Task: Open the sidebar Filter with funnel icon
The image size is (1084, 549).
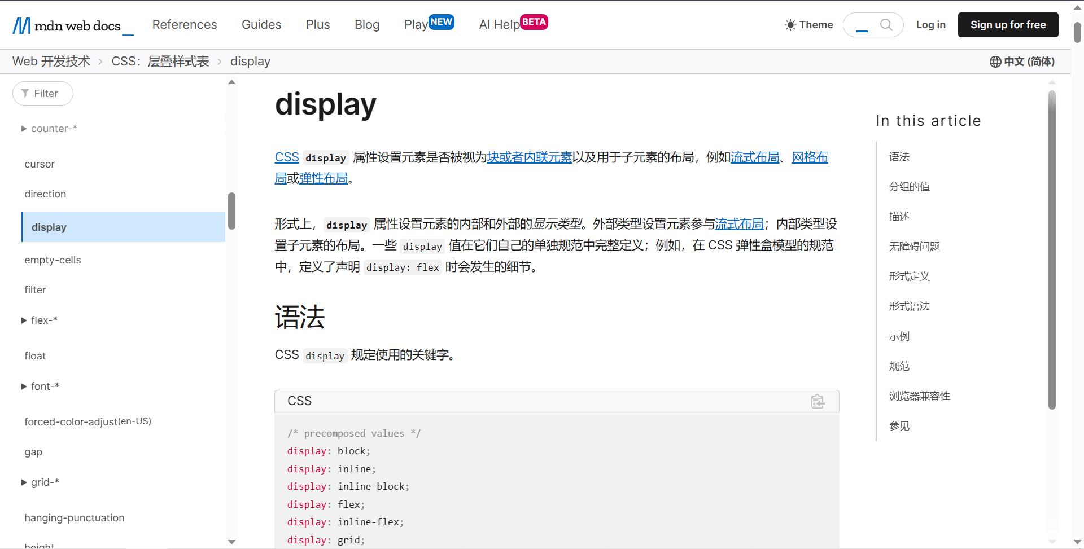Action: coord(42,93)
